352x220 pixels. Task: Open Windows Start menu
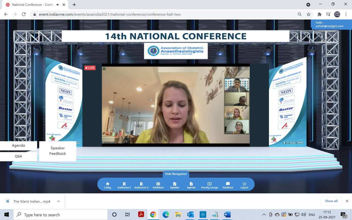(x=7, y=215)
